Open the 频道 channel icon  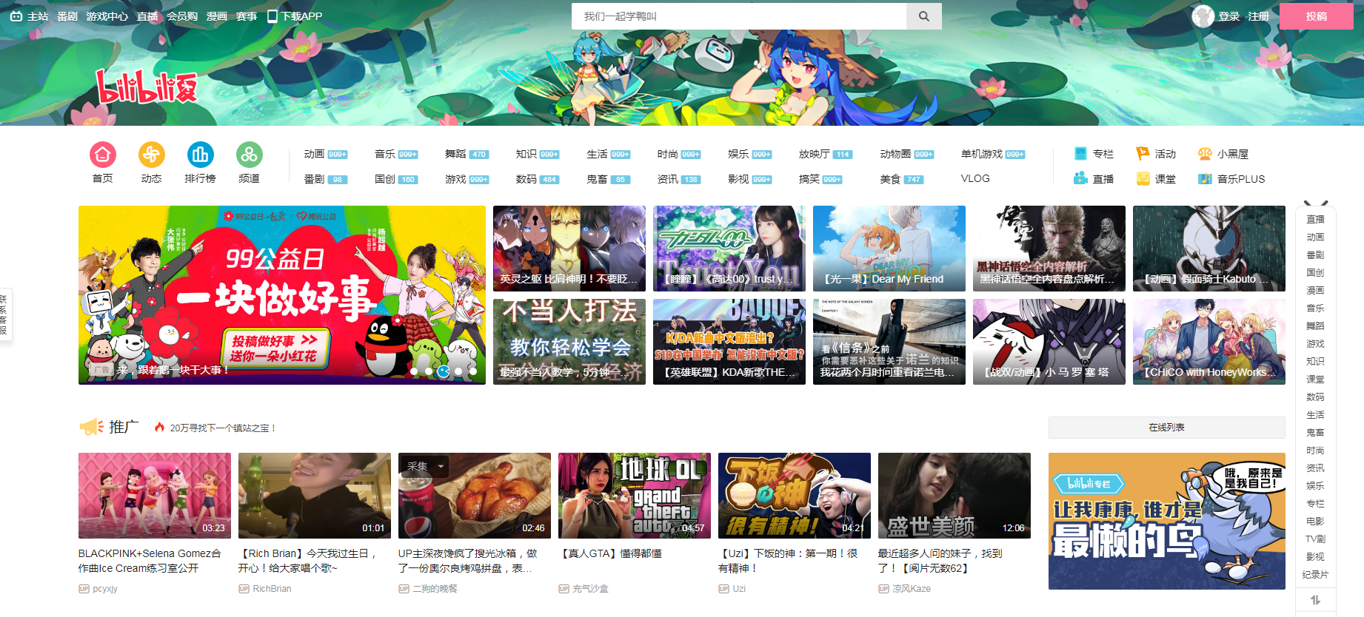pyautogui.click(x=249, y=155)
